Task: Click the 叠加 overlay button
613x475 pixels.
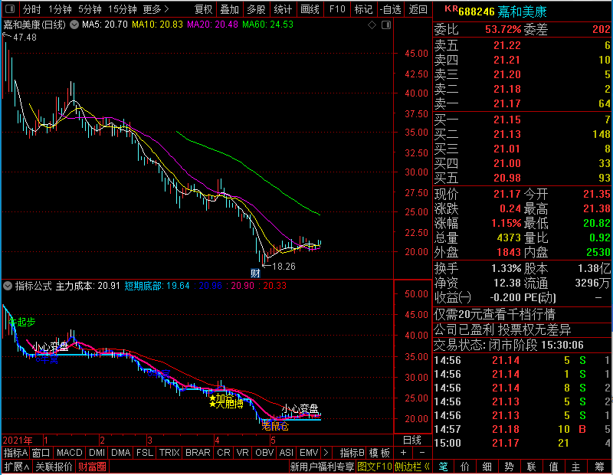Action: pos(229,9)
